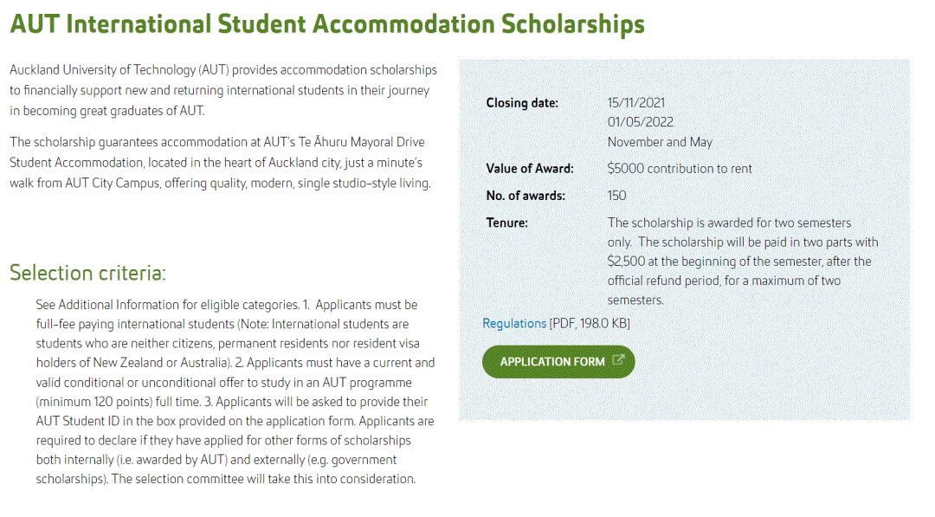The width and height of the screenshot is (935, 517).
Task: Click the AUT International Student Accommodation Scholarships heading
Action: coord(327,23)
